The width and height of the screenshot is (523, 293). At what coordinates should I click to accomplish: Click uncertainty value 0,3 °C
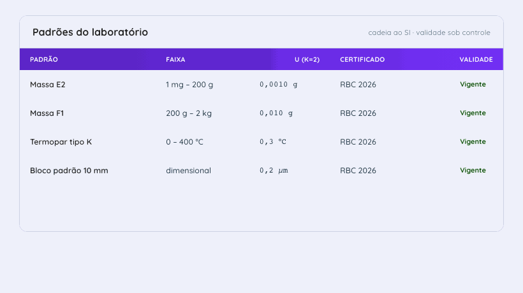(273, 142)
